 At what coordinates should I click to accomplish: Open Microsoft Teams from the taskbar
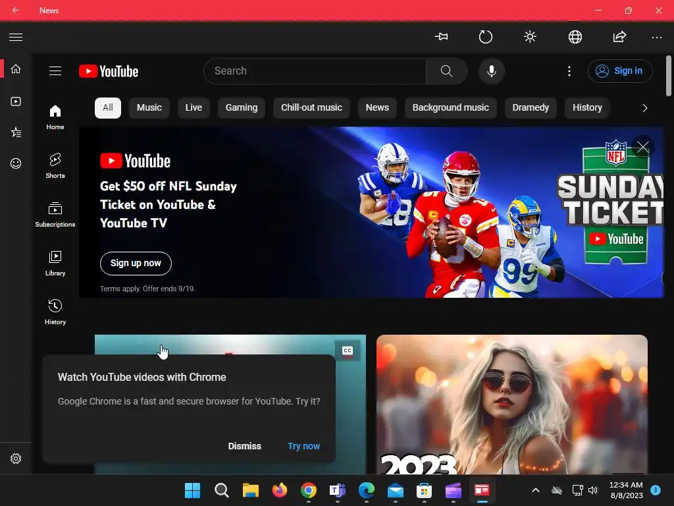338,490
